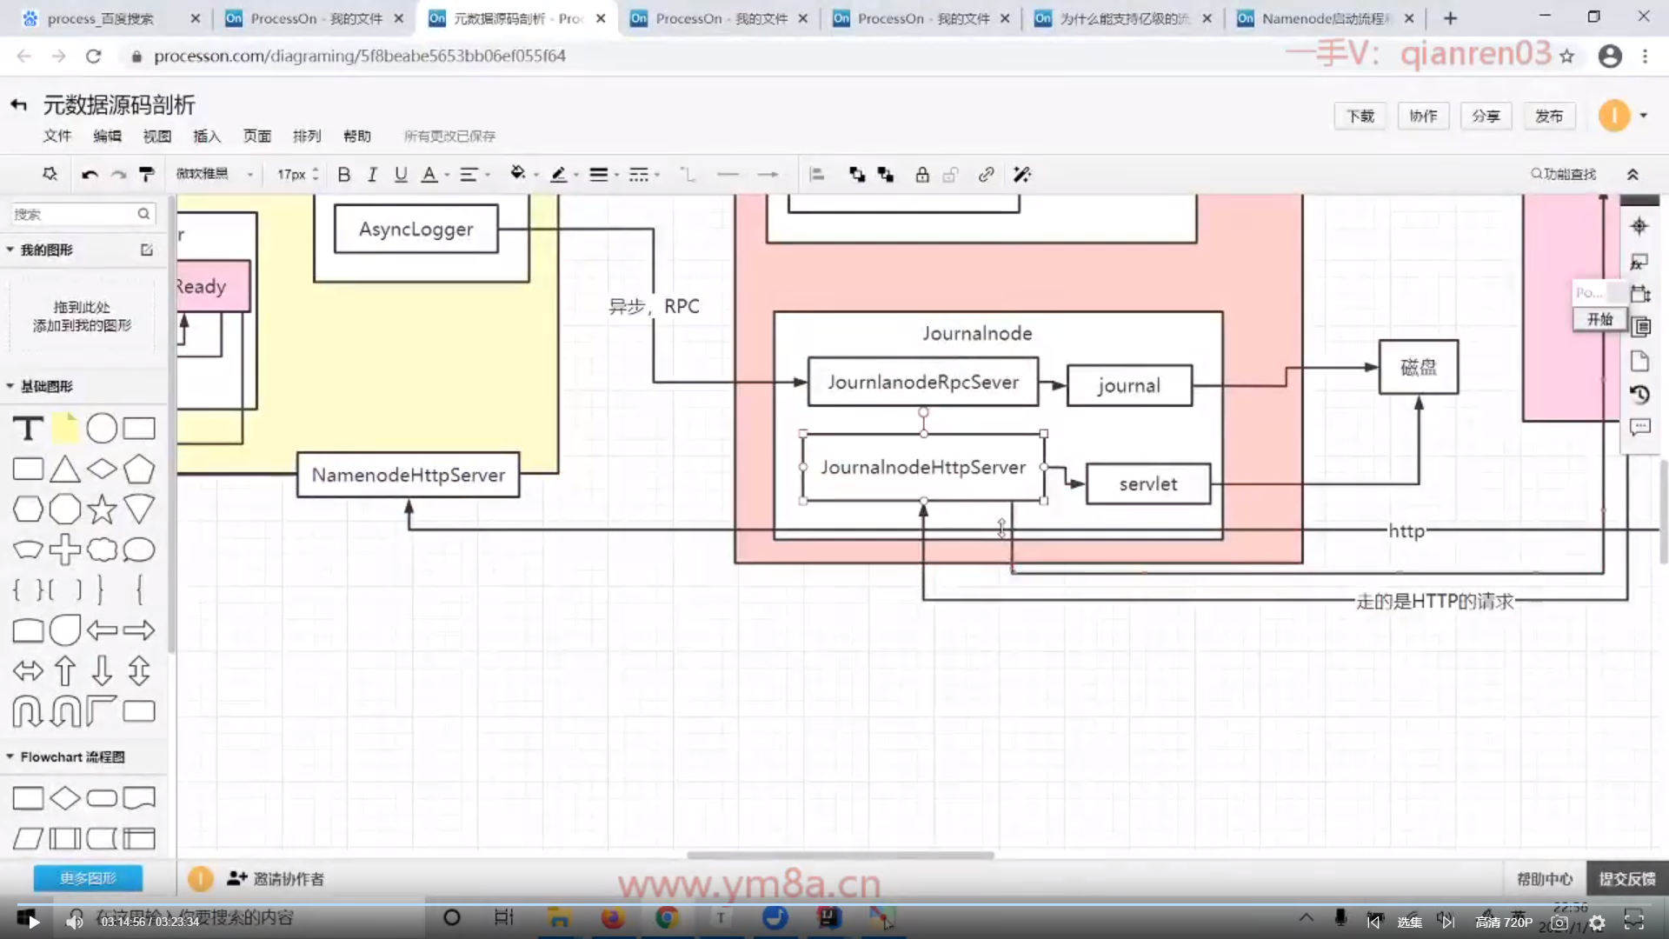This screenshot has height=939, width=1669.
Task: Toggle italic text formatting
Action: [372, 175]
